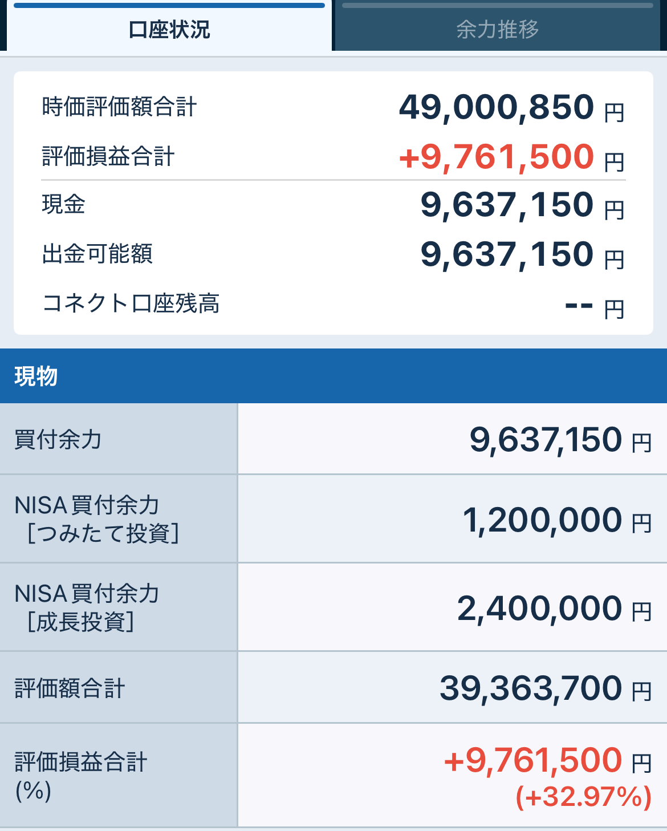Image resolution: width=667 pixels, height=831 pixels.
Task: Tap the 現物 section header
Action: (36, 376)
